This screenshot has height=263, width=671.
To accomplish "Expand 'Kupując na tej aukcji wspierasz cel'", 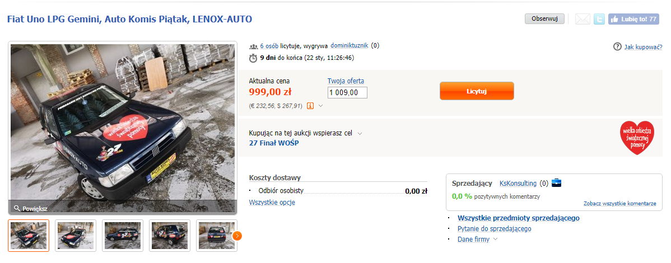I will tap(360, 133).
